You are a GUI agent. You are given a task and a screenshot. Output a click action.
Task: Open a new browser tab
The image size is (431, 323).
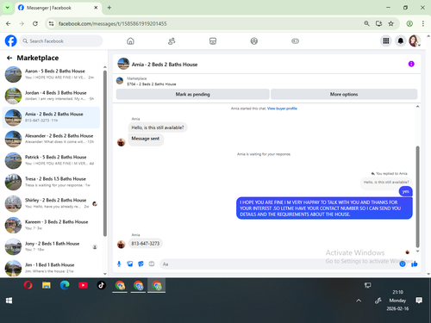click(109, 8)
